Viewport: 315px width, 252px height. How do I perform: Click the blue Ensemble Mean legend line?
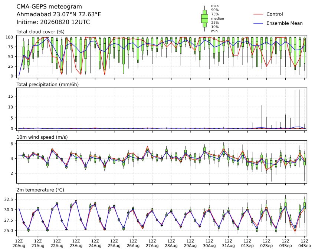(258, 23)
